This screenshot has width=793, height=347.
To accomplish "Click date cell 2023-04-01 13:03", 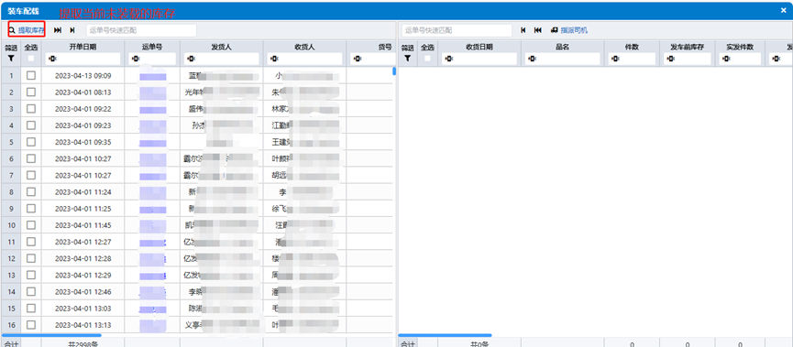I will coord(83,309).
